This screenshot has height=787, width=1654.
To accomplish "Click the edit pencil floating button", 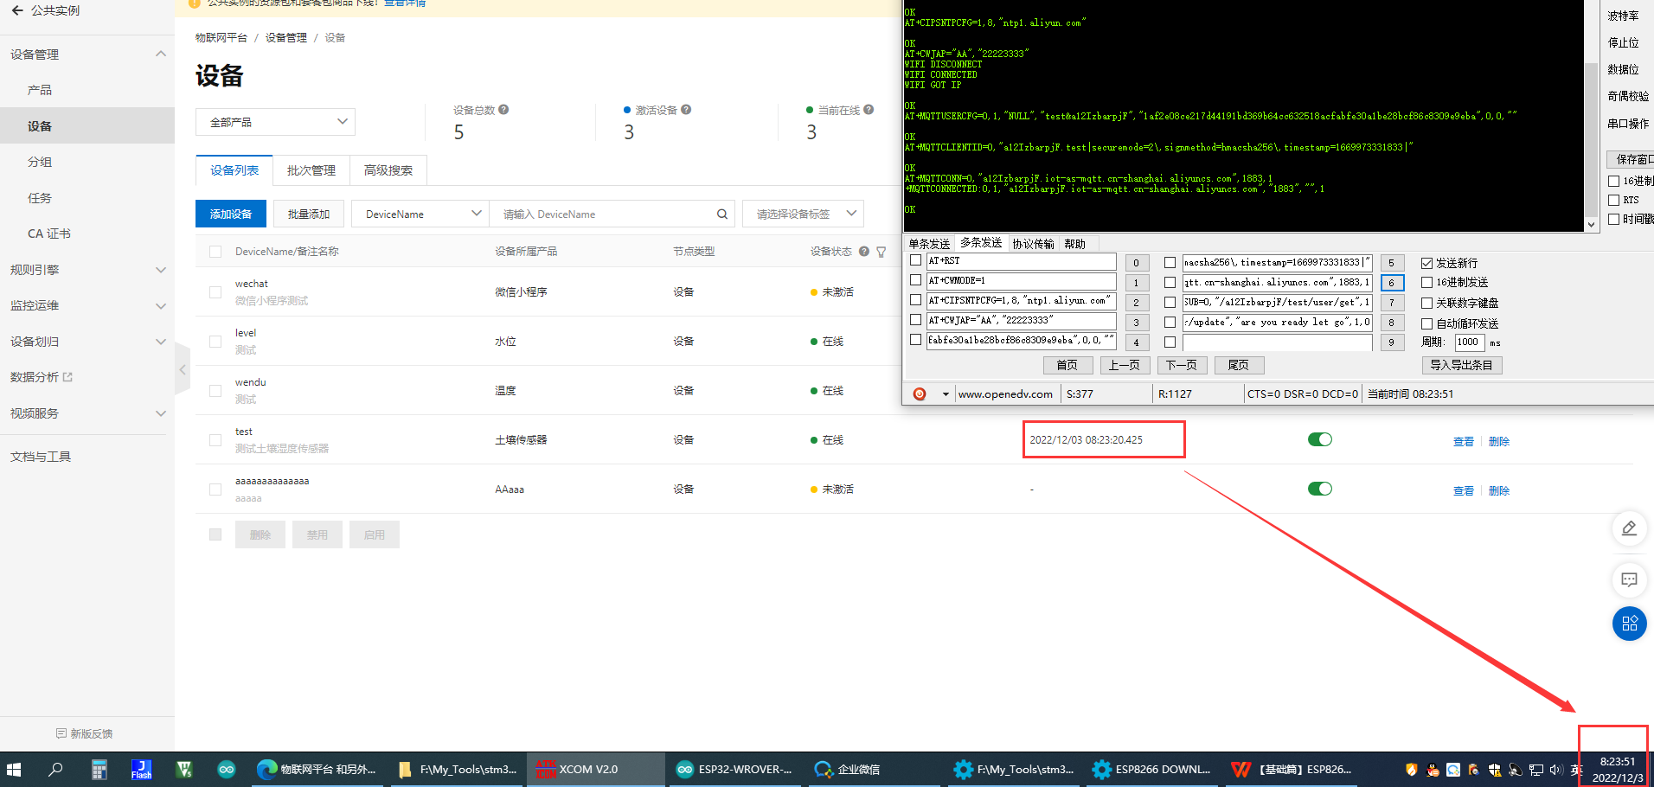I will [1629, 528].
